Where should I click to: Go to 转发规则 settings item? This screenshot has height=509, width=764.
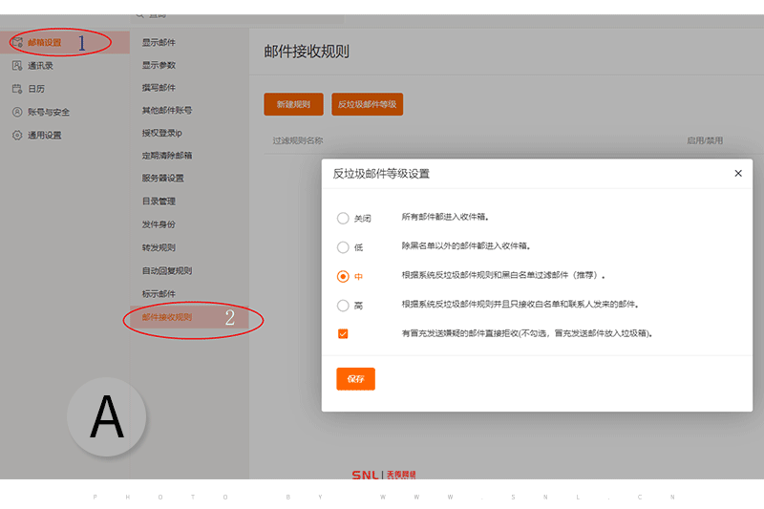159,247
